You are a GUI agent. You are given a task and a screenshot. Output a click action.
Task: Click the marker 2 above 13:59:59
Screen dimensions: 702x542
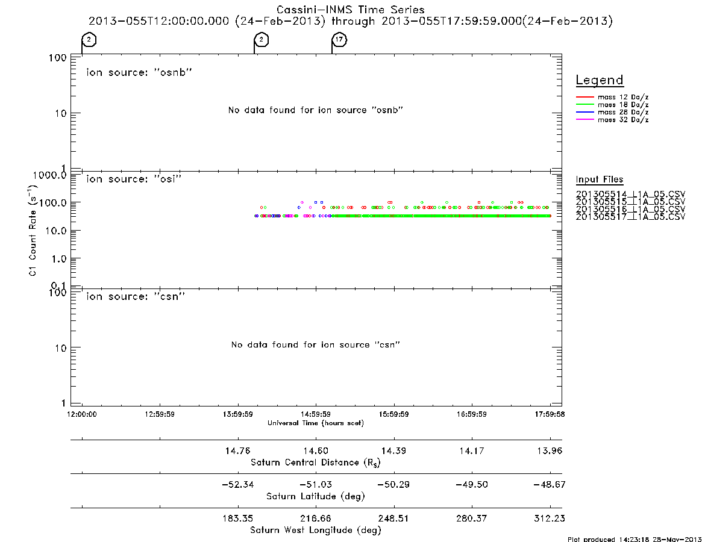point(262,39)
